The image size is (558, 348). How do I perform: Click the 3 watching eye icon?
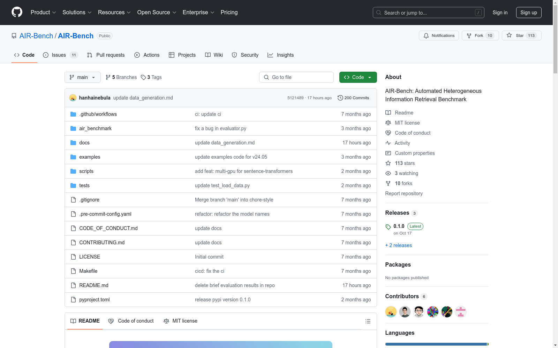tap(388, 173)
